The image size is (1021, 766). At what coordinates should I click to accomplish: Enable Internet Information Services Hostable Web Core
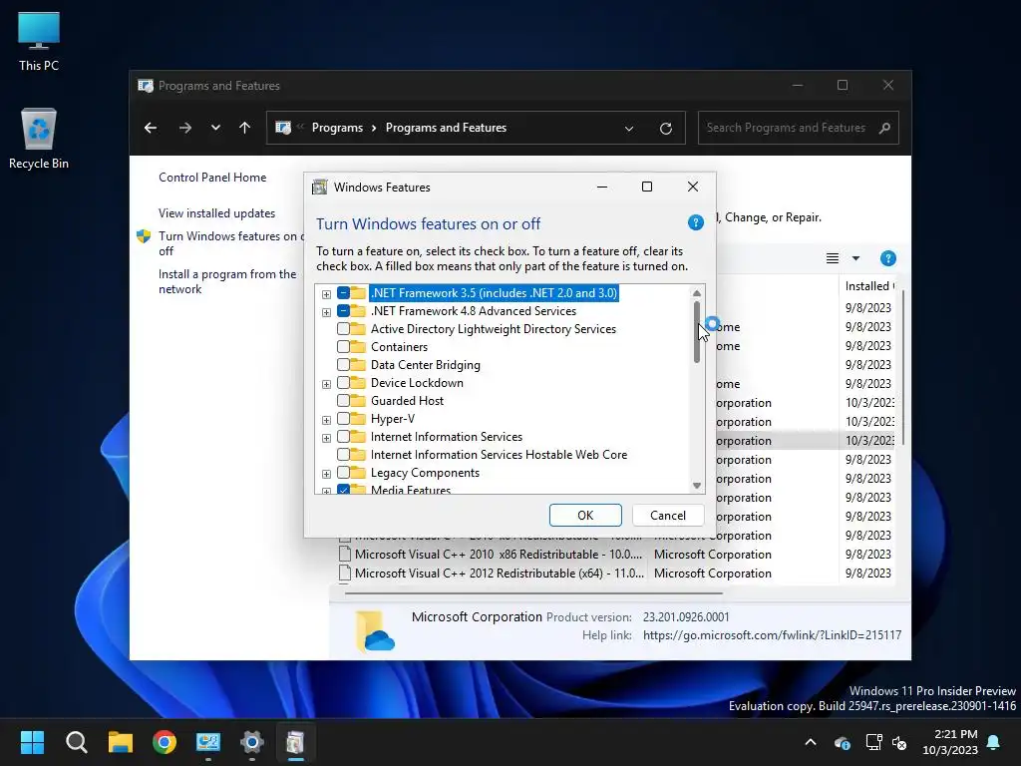pos(343,454)
